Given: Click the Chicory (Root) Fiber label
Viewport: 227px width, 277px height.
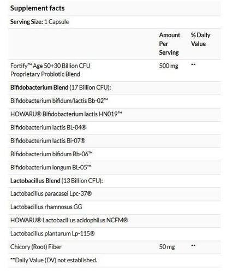Looking at the screenshot, I should pos(36,247).
